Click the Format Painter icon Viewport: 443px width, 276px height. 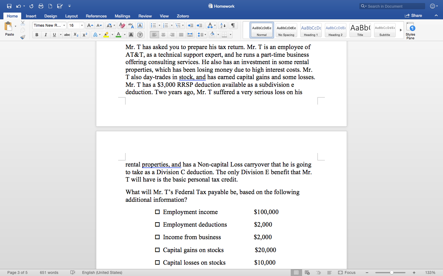point(23,37)
